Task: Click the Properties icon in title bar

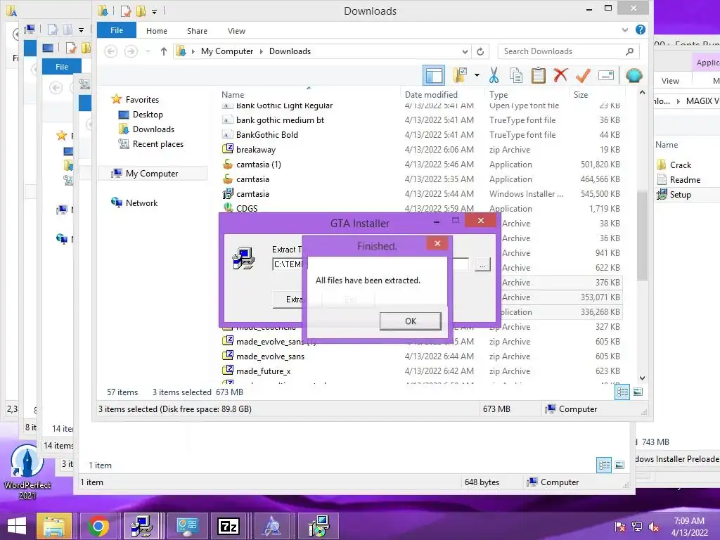Action: [125, 11]
